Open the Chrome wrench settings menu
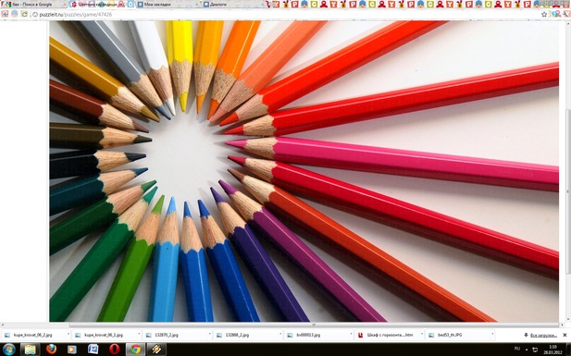 [x=566, y=14]
